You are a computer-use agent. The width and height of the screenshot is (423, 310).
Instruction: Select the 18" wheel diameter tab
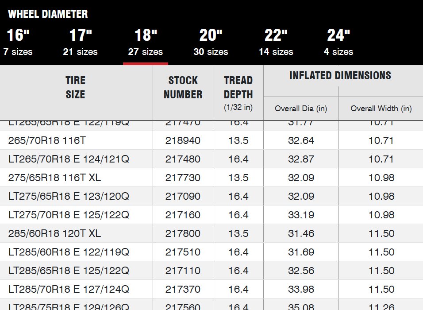(x=146, y=42)
